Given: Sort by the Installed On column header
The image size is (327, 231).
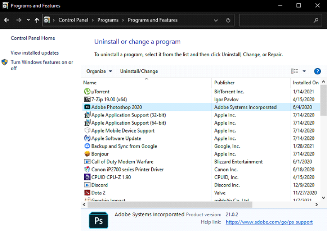Looking at the screenshot, I should [305, 83].
